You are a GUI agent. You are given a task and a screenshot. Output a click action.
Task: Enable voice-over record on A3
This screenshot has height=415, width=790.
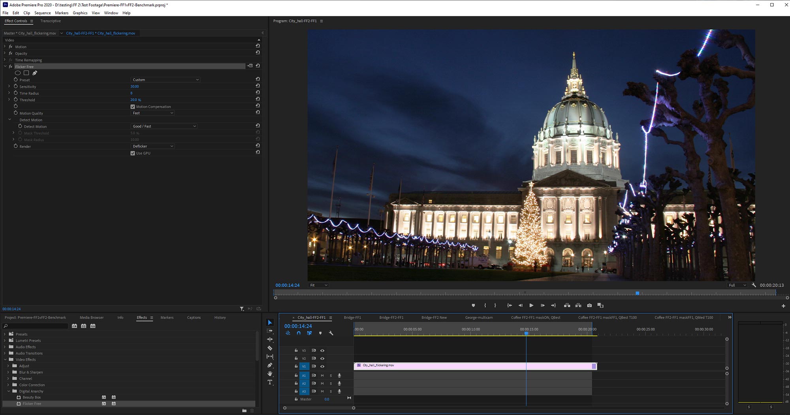(339, 391)
